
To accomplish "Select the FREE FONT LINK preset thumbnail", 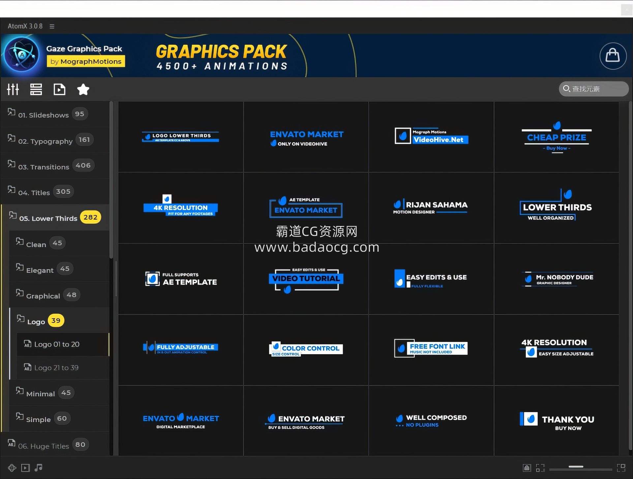I will tap(431, 350).
